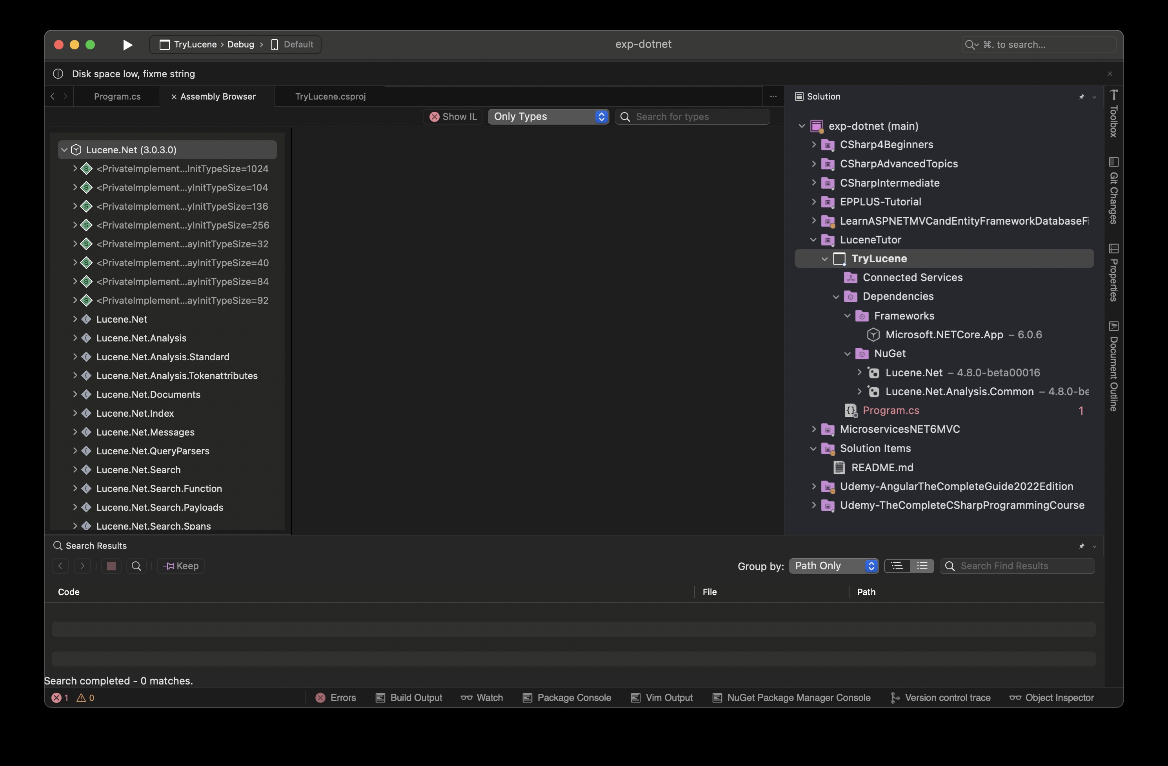Collapse the NuGet dependencies folder

coord(847,354)
